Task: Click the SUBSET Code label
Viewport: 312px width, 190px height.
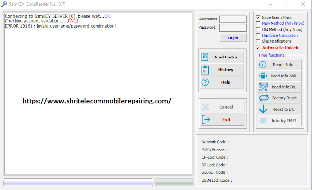Action: 214,172
